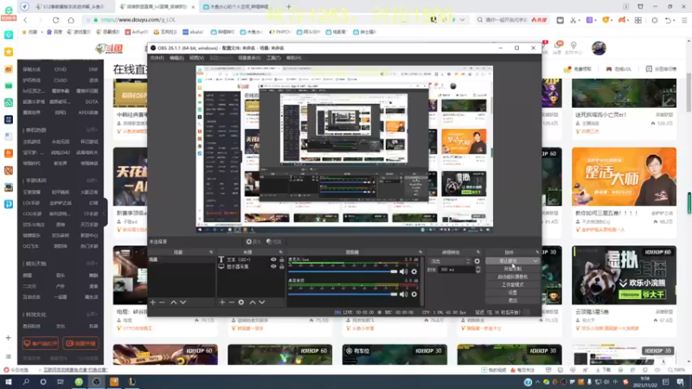Open 整活大师 stream thumbnail on right
Screen dimensions: 692x389
[624, 176]
